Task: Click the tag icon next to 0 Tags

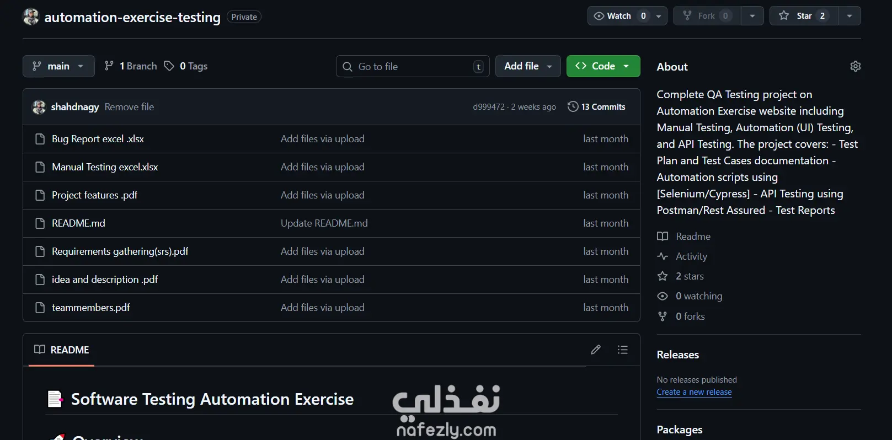Action: [x=169, y=66]
